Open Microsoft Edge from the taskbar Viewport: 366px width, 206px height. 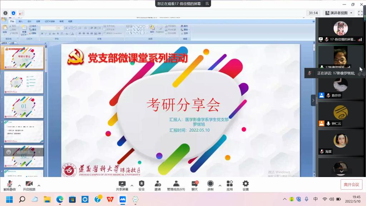(60, 199)
